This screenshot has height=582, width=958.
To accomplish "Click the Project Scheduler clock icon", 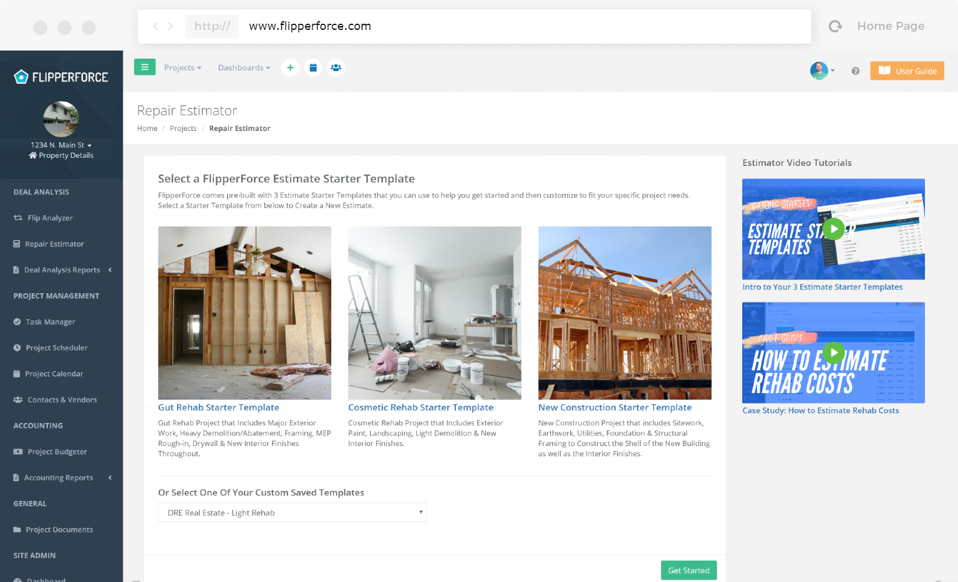I will coord(17,348).
